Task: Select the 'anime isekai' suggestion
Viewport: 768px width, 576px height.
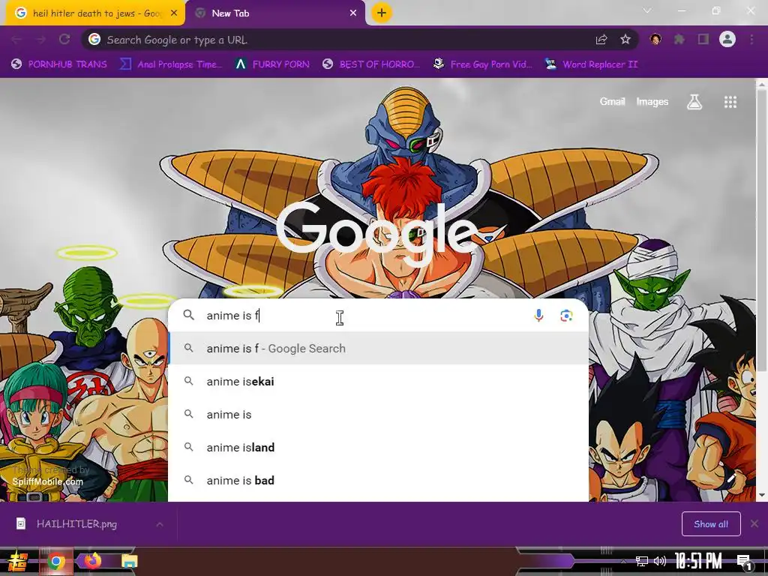Action: [x=379, y=381]
